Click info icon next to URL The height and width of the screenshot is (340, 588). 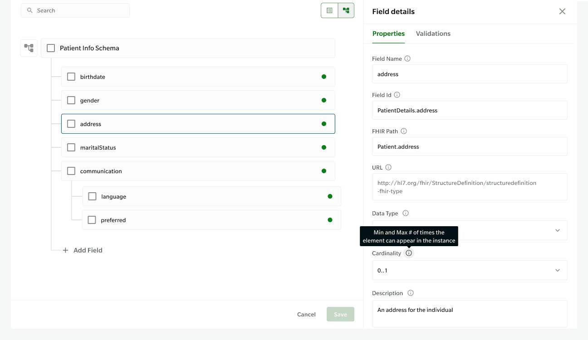388,167
